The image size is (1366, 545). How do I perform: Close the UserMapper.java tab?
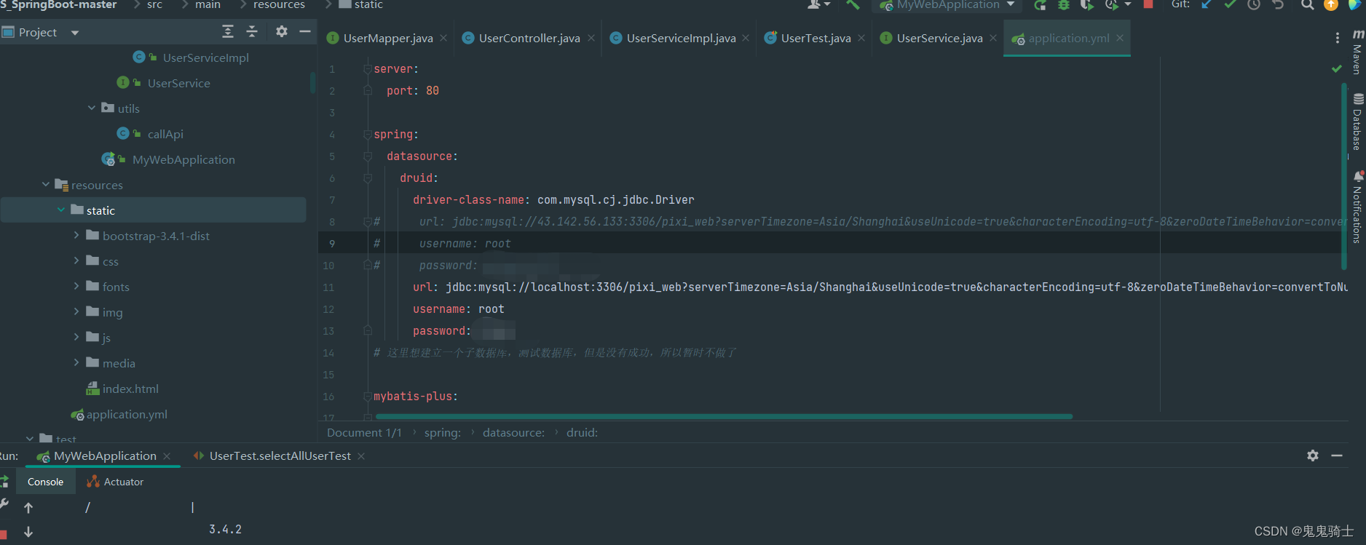[443, 38]
